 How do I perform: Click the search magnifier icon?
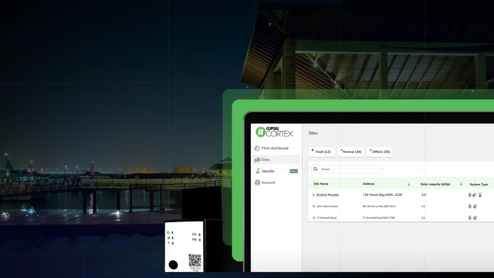click(315, 169)
